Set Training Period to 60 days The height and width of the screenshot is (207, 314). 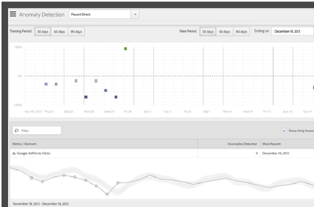pos(59,31)
